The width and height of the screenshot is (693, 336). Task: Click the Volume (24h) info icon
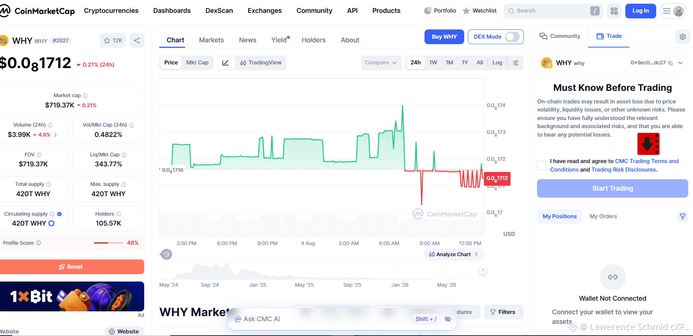(x=50, y=125)
